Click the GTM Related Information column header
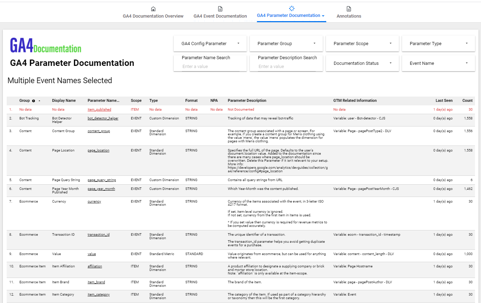The width and height of the screenshot is (481, 303). coord(355,101)
